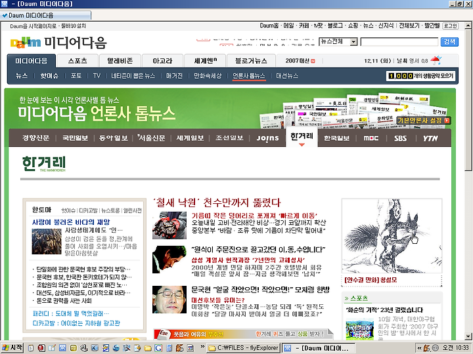Viewport: 473px width, 354px height.
Task: Go to 포토 in the sub navigation
Action: click(x=76, y=76)
